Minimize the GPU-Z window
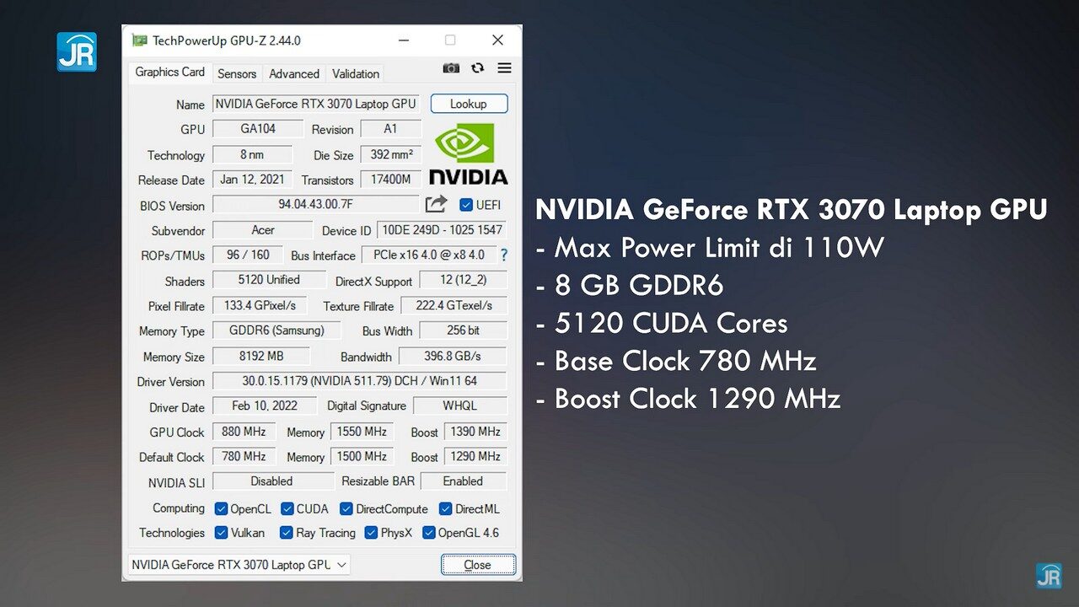The width and height of the screenshot is (1079, 607). [x=402, y=40]
